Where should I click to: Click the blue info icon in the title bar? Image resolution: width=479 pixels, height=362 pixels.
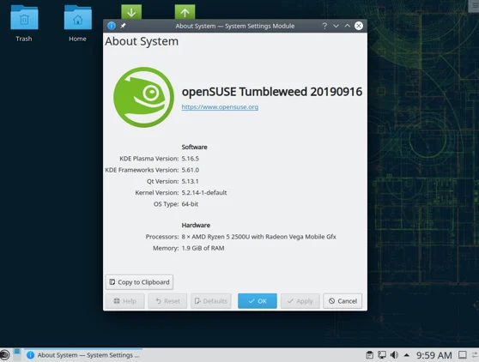pyautogui.click(x=112, y=26)
